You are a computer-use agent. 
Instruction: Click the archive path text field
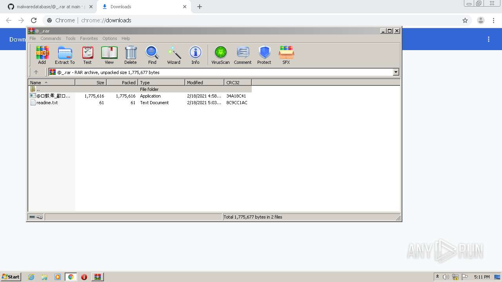coord(220,72)
